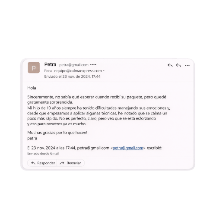
Task: Click the sender avatar with letter p
Action: coord(34,67)
